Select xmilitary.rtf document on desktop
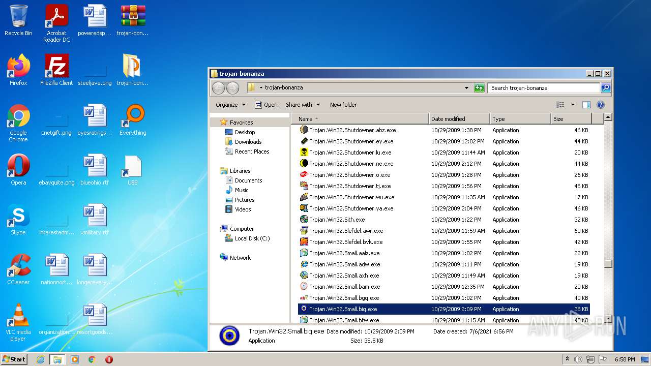 pos(95,220)
